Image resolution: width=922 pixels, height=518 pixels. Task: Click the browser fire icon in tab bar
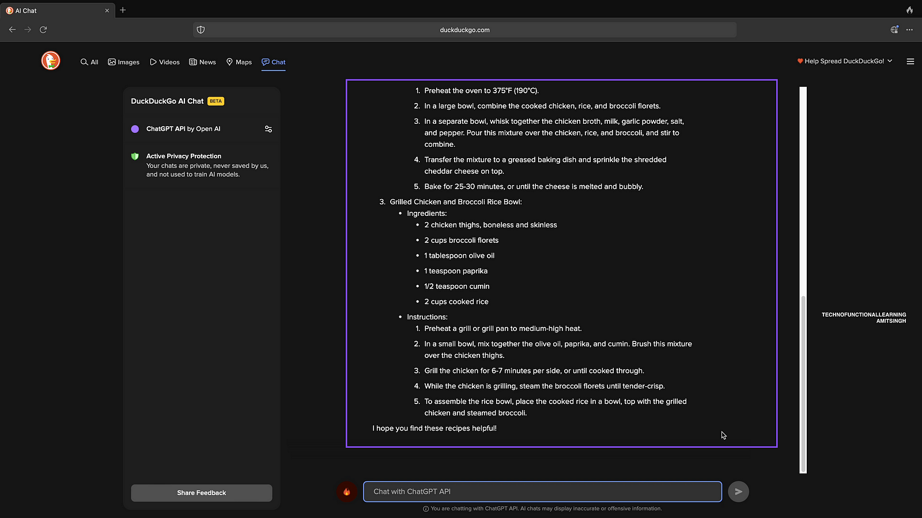click(909, 10)
